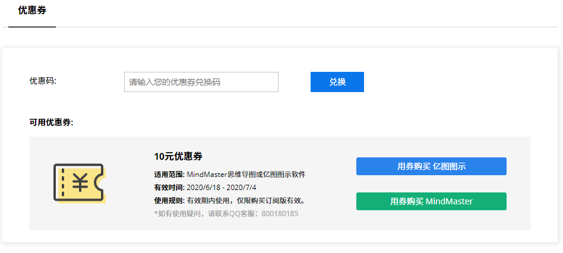The height and width of the screenshot is (253, 563).
Task: Select the 10元优惠券 title
Action: pyautogui.click(x=178, y=157)
